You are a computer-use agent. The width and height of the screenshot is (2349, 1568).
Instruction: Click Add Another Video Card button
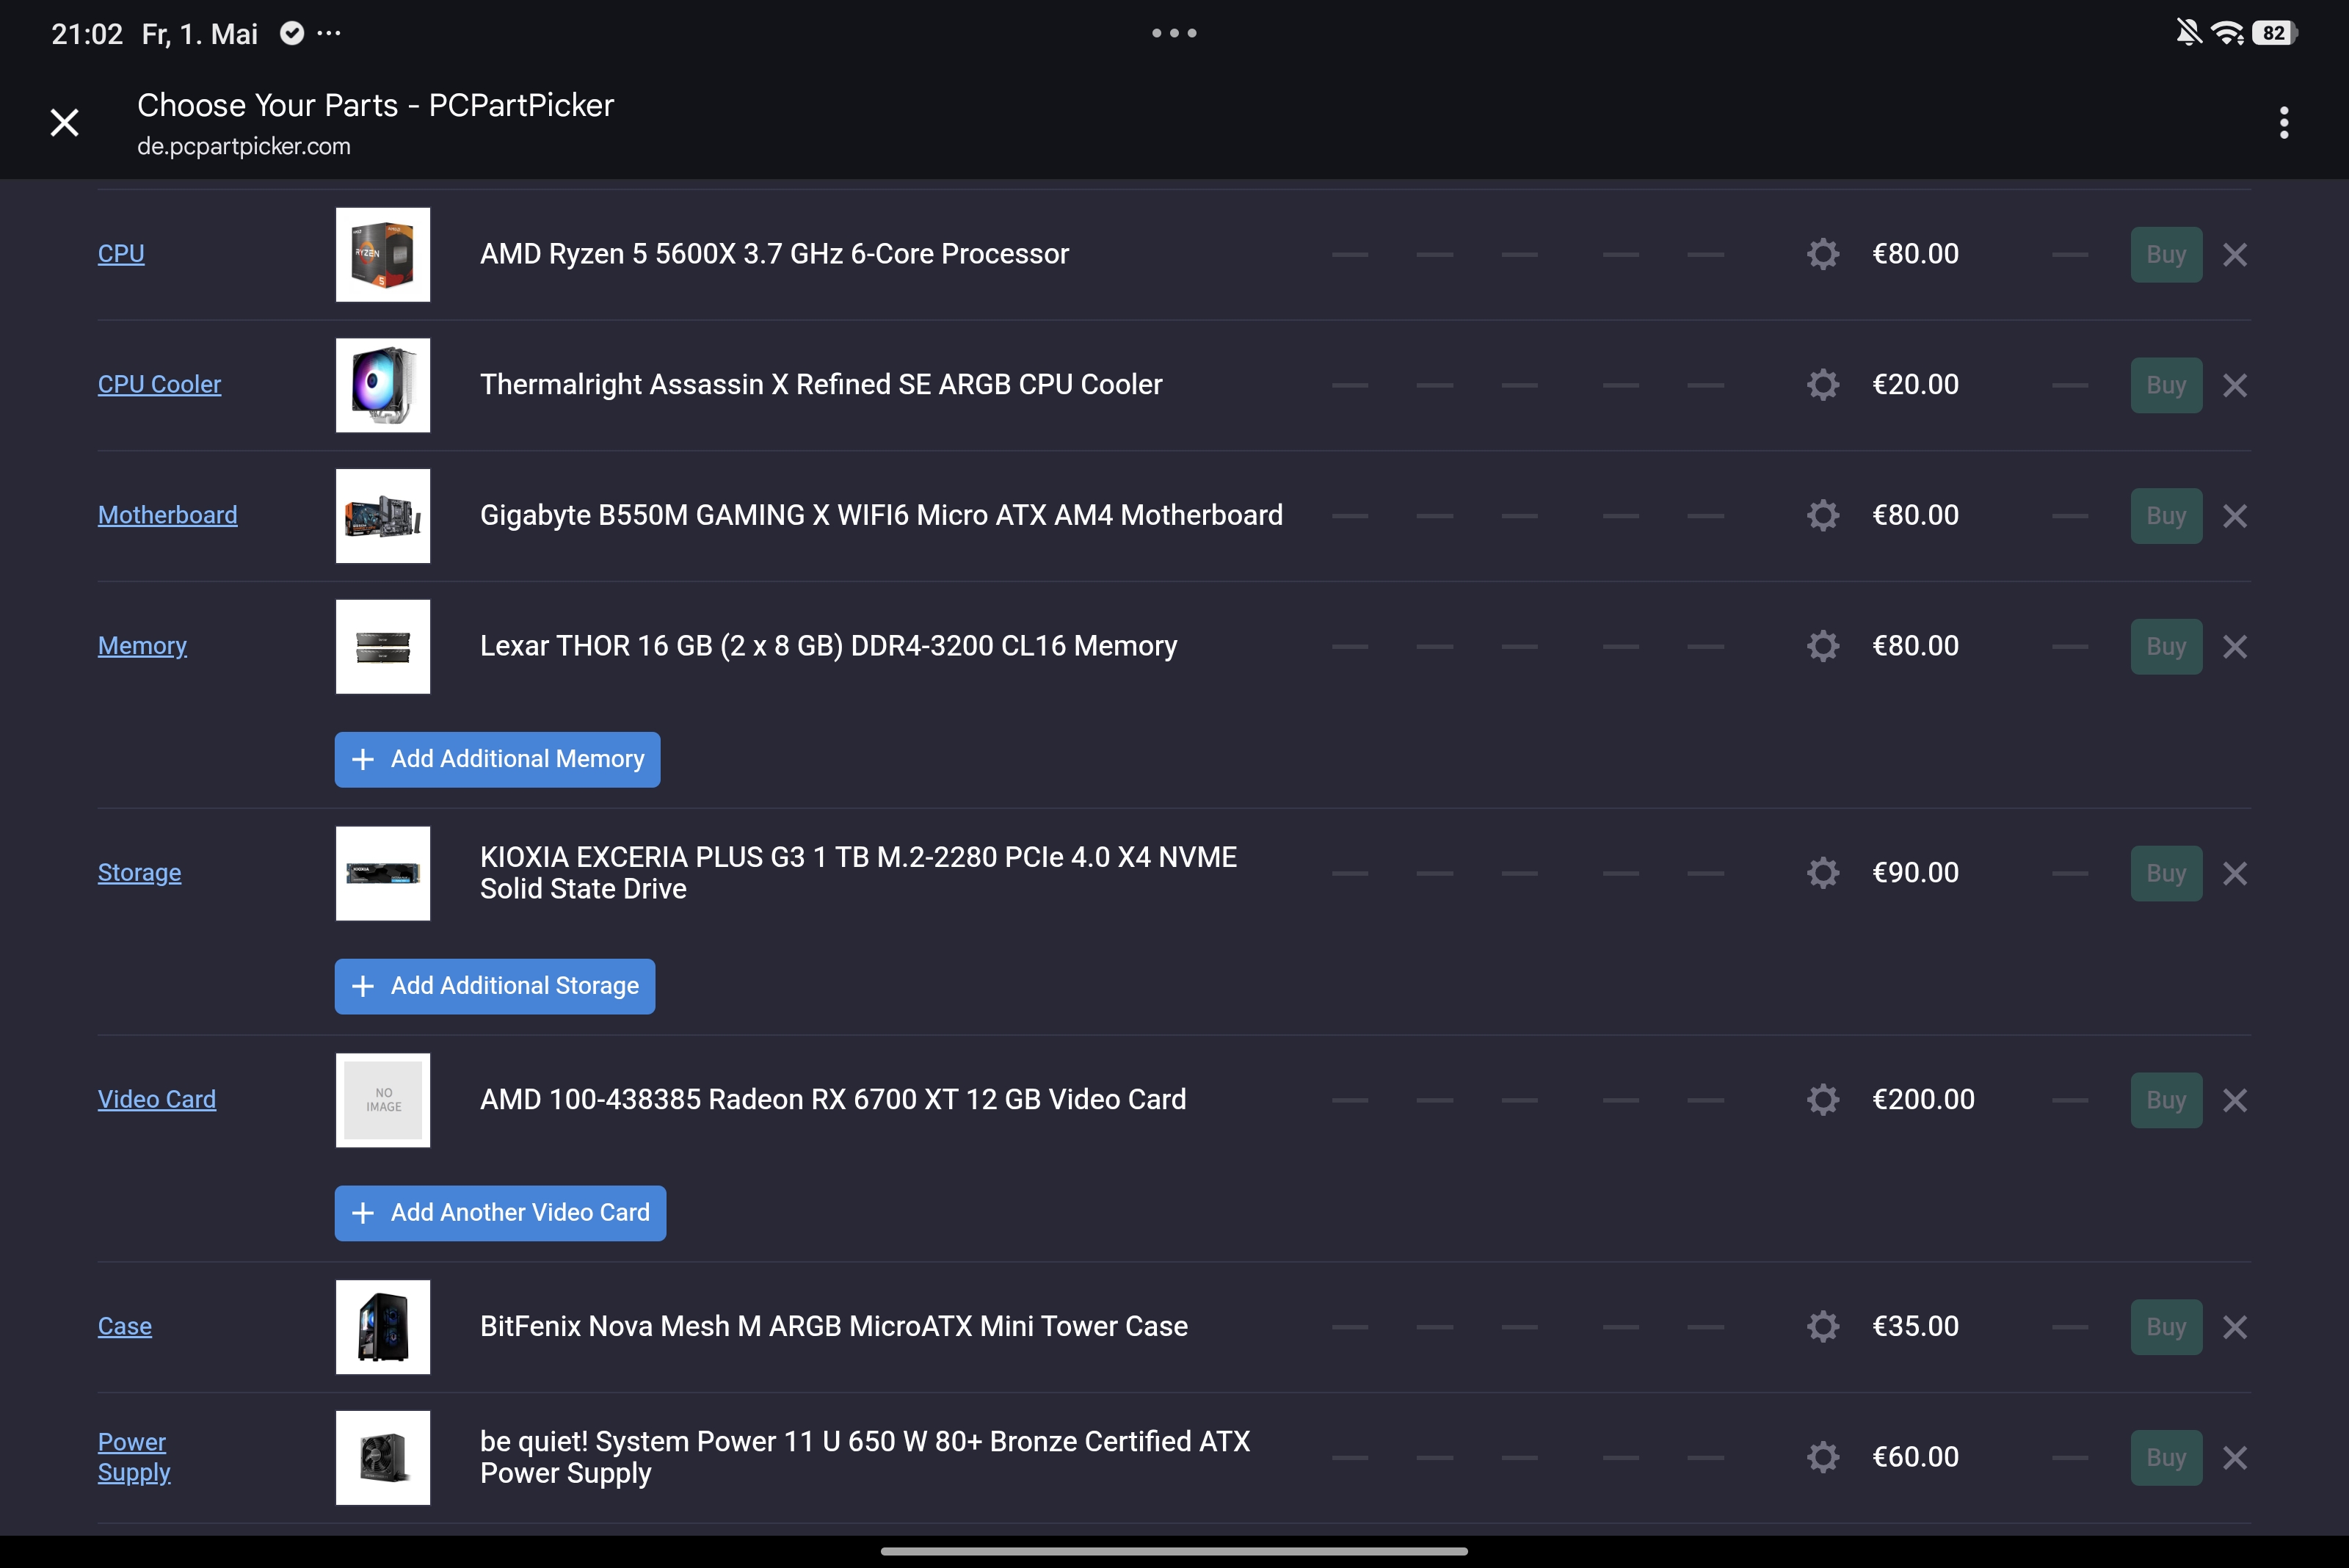tap(500, 1213)
